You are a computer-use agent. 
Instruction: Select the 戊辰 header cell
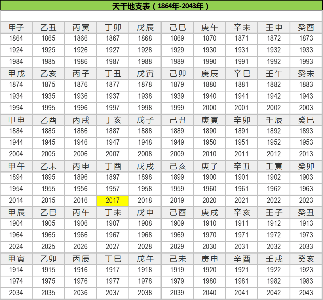[x=145, y=27]
